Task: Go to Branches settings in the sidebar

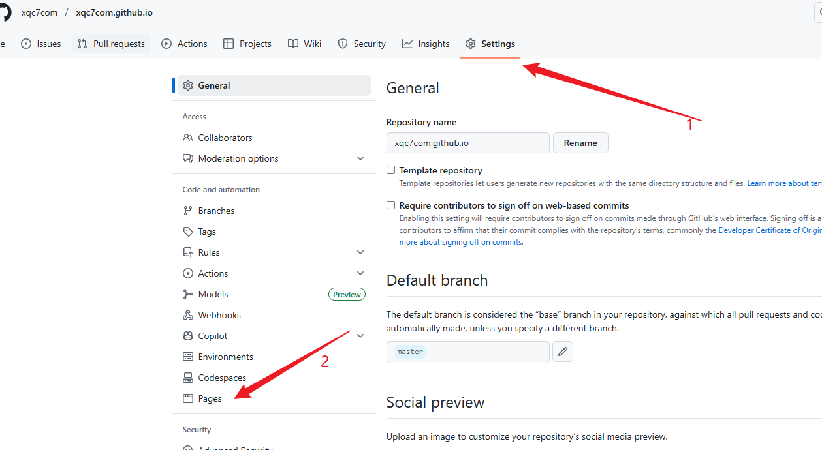Action: coord(216,211)
